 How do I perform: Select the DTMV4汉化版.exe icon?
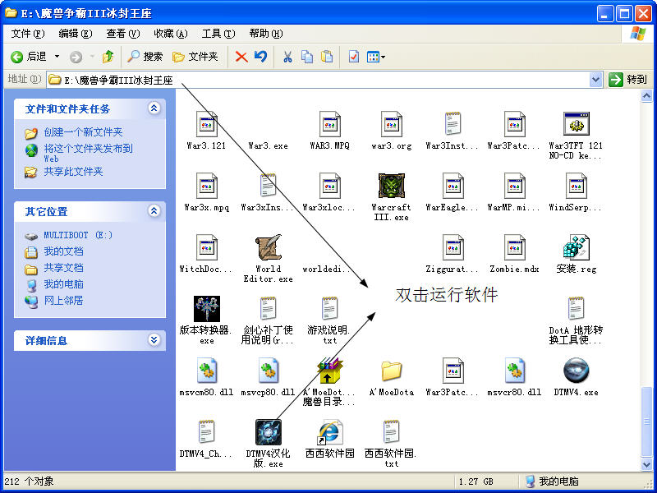tap(269, 432)
